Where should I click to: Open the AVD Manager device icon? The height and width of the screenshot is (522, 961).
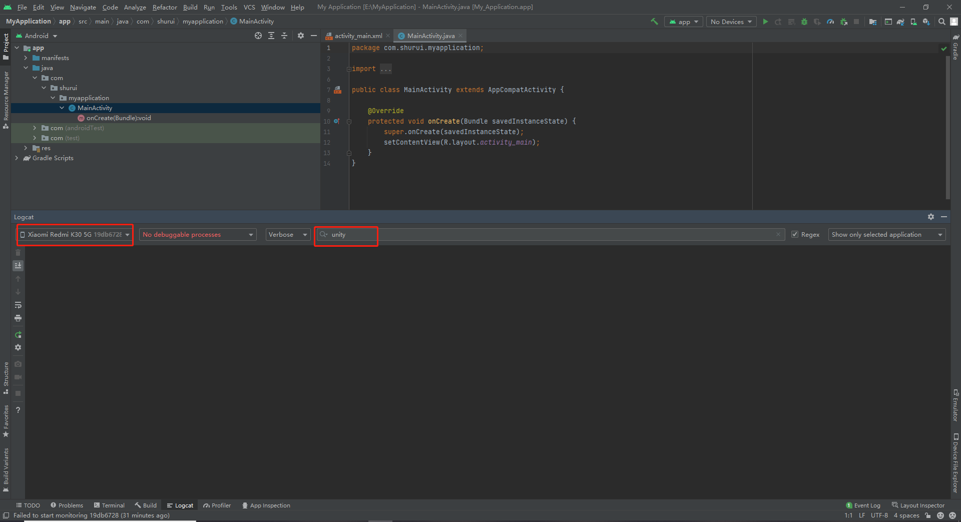tap(913, 22)
